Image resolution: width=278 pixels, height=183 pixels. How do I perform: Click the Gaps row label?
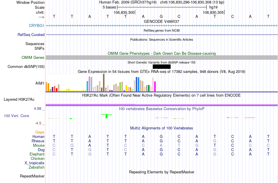tap(40, 132)
